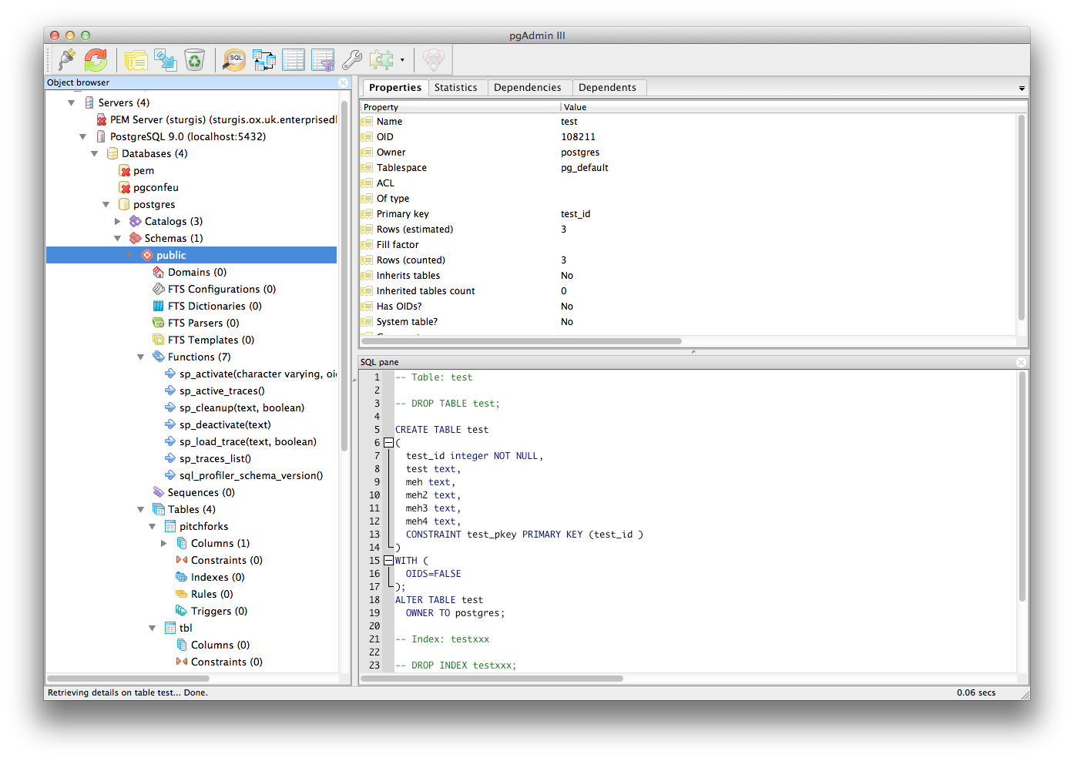The image size is (1074, 761).
Task: Expand the Catalogs (3) node
Action: pos(118,221)
